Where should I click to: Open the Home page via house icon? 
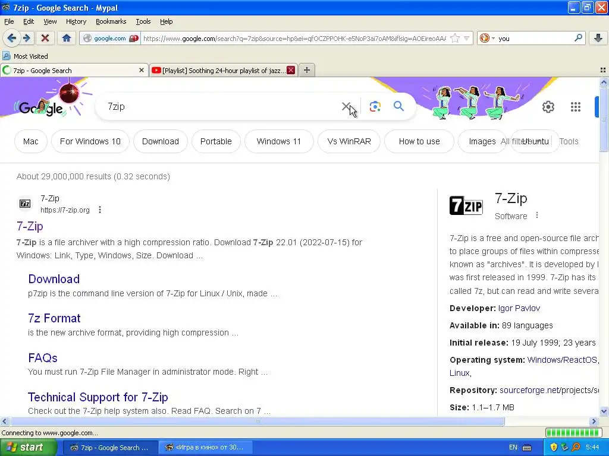(67, 38)
